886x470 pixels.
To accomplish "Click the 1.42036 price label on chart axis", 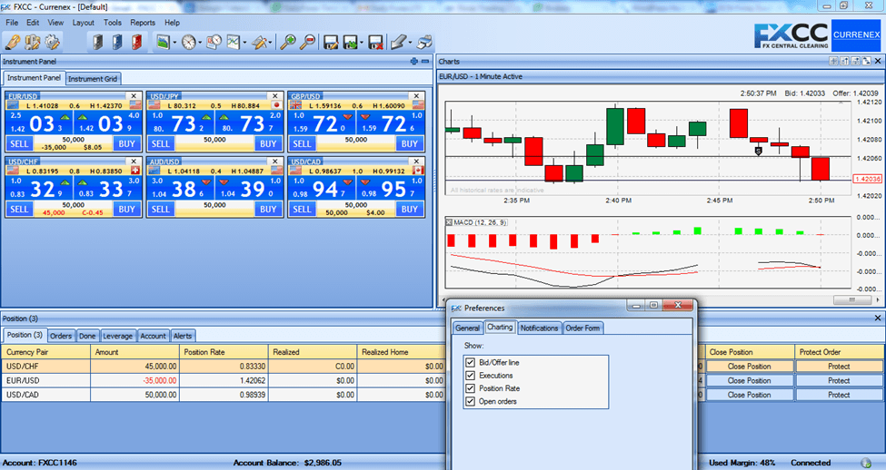I will click(x=867, y=179).
